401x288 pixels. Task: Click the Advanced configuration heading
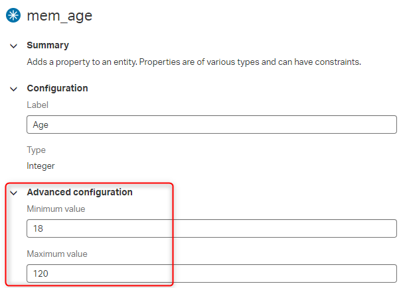(x=80, y=192)
